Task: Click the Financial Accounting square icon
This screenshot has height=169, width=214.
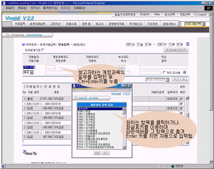Action: click(8, 35)
